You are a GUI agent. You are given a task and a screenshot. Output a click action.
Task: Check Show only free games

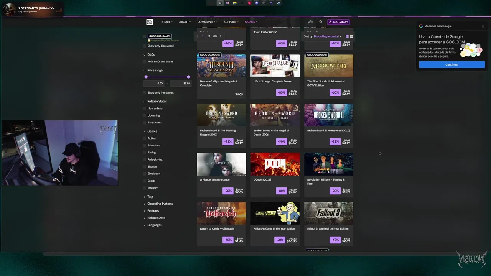pos(145,93)
